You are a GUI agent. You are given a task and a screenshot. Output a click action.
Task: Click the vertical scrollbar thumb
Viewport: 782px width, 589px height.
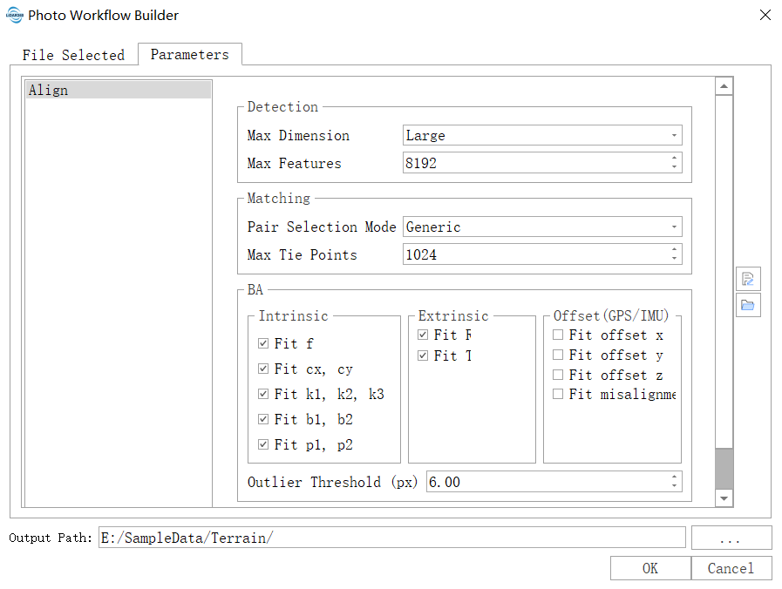[724, 469]
